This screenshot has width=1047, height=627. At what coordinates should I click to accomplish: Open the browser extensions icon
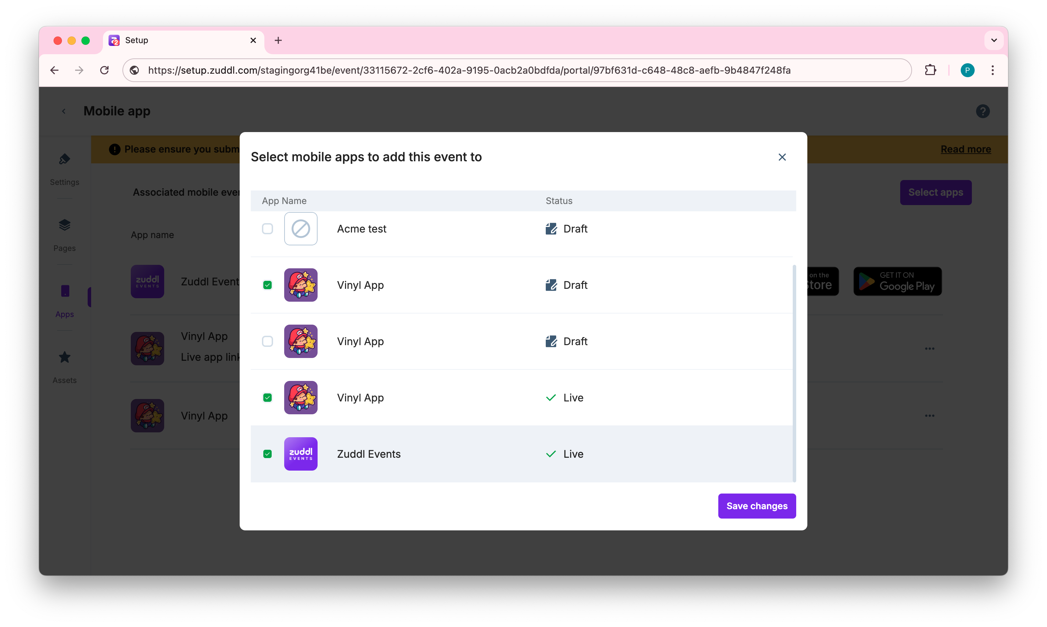click(930, 70)
